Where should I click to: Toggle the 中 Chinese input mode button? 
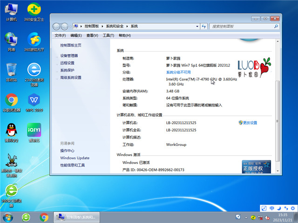point(272,209)
